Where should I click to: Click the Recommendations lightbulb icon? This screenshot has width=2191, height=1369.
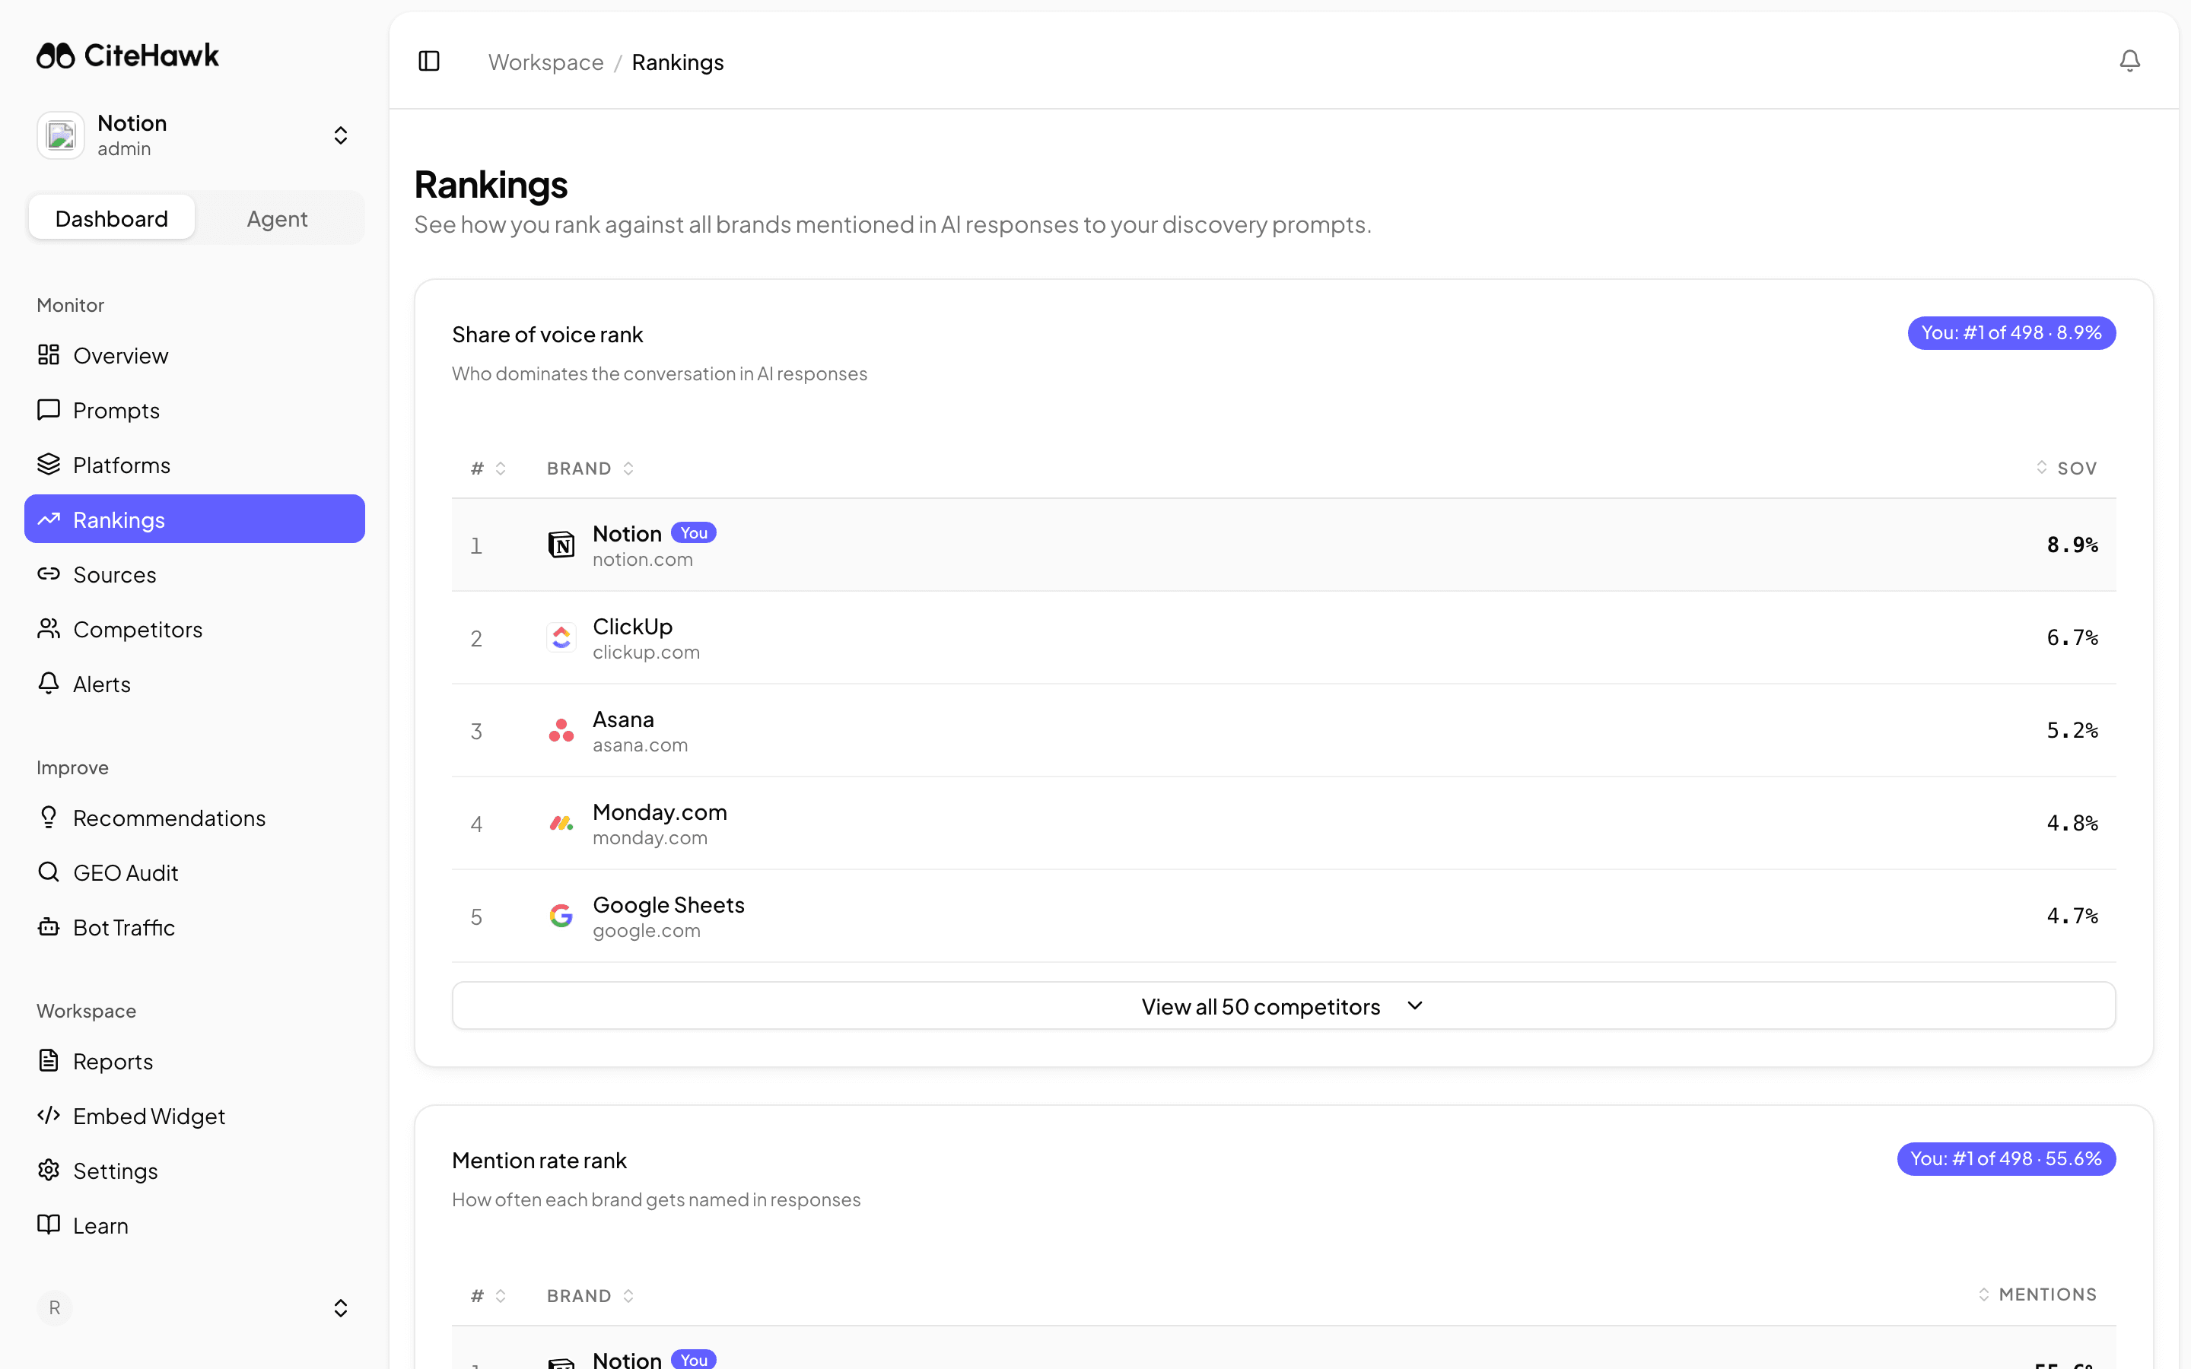49,818
